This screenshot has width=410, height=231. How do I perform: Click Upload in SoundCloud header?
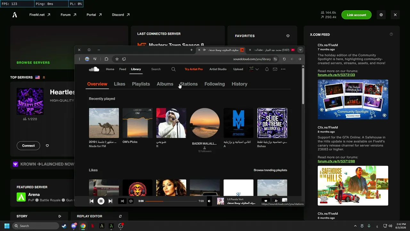pyautogui.click(x=238, y=69)
